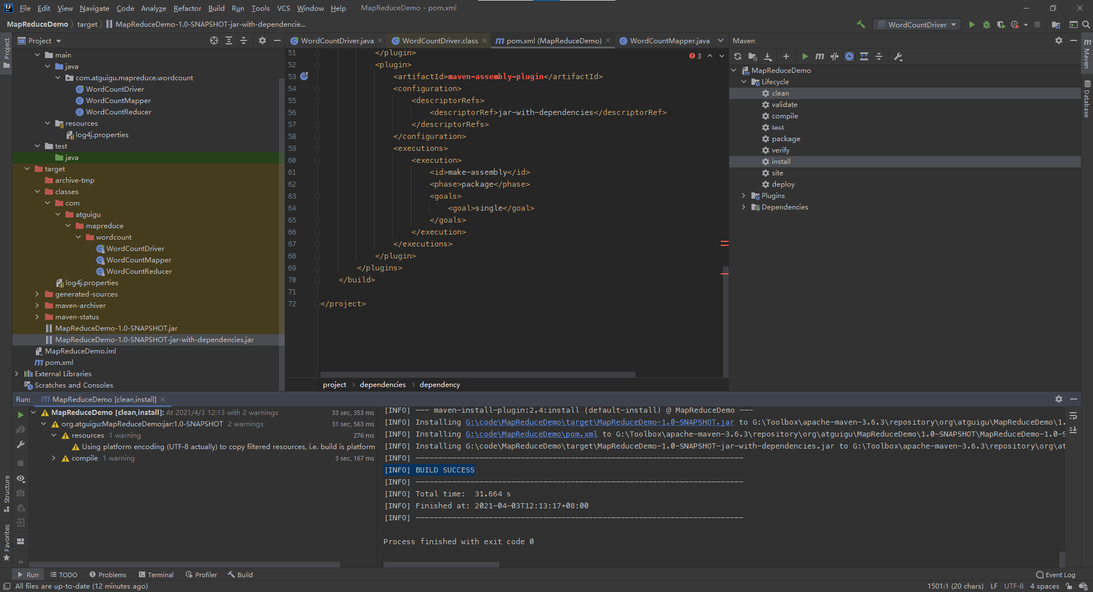Screen dimensions: 1093x592
Task: Run with coverage shield icon
Action: coord(1001,24)
